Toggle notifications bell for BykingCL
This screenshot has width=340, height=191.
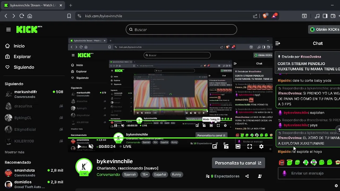[x=61, y=118]
